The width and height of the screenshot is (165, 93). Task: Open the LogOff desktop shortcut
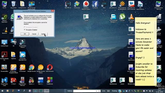pyautogui.click(x=86, y=17)
